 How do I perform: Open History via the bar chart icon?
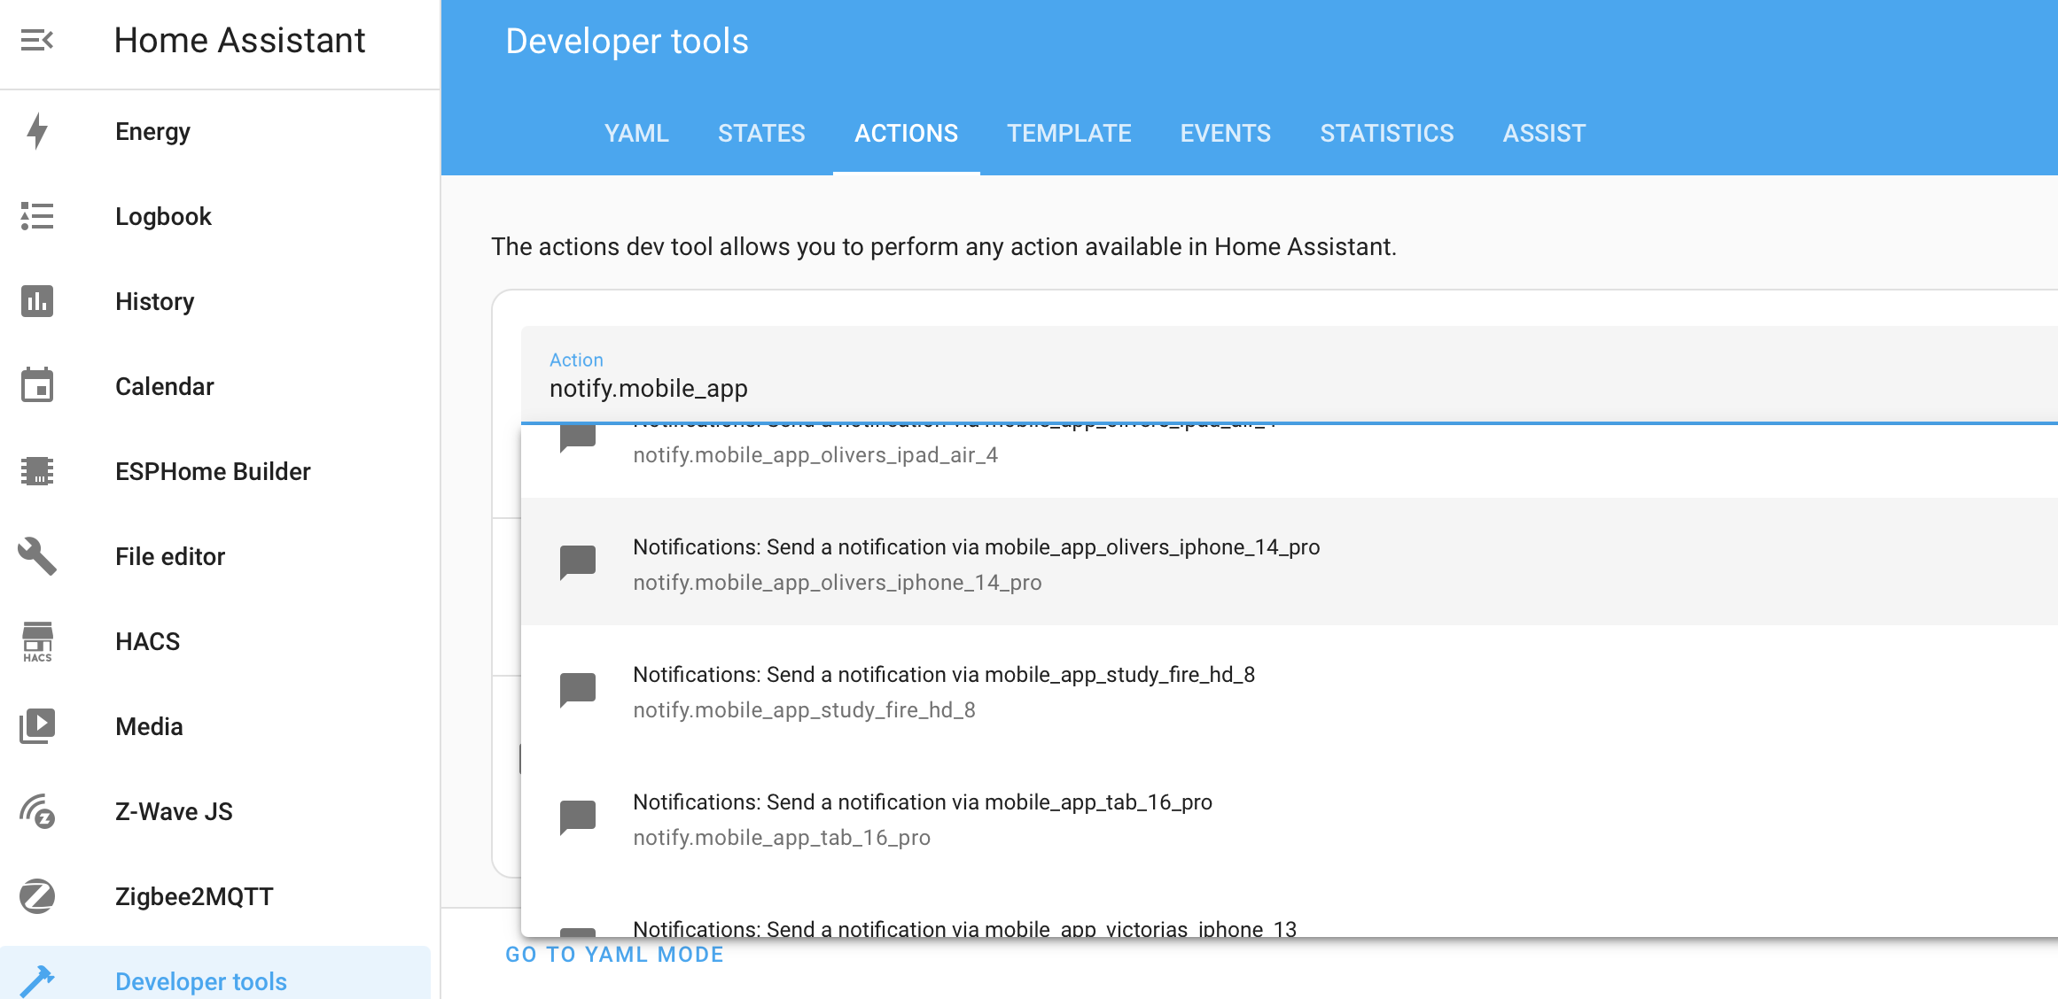click(37, 301)
